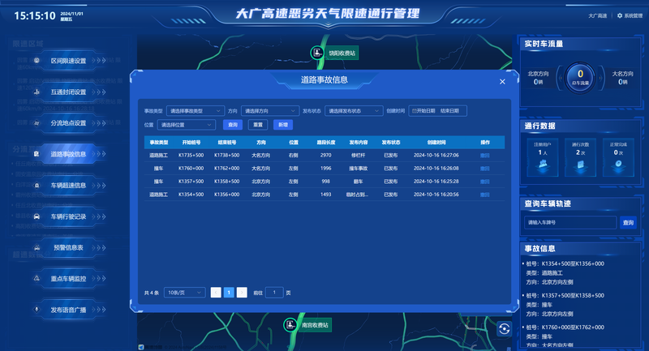Click the warning triangle icon for 重点车辆监控
Viewport: 649px width, 351px height.
click(x=37, y=278)
